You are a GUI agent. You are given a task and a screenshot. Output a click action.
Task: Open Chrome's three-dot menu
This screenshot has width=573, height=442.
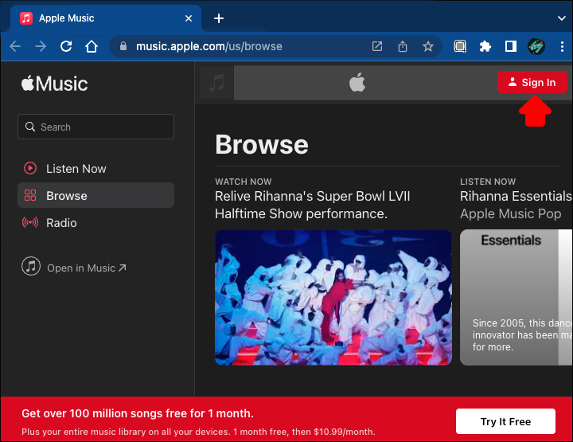562,46
